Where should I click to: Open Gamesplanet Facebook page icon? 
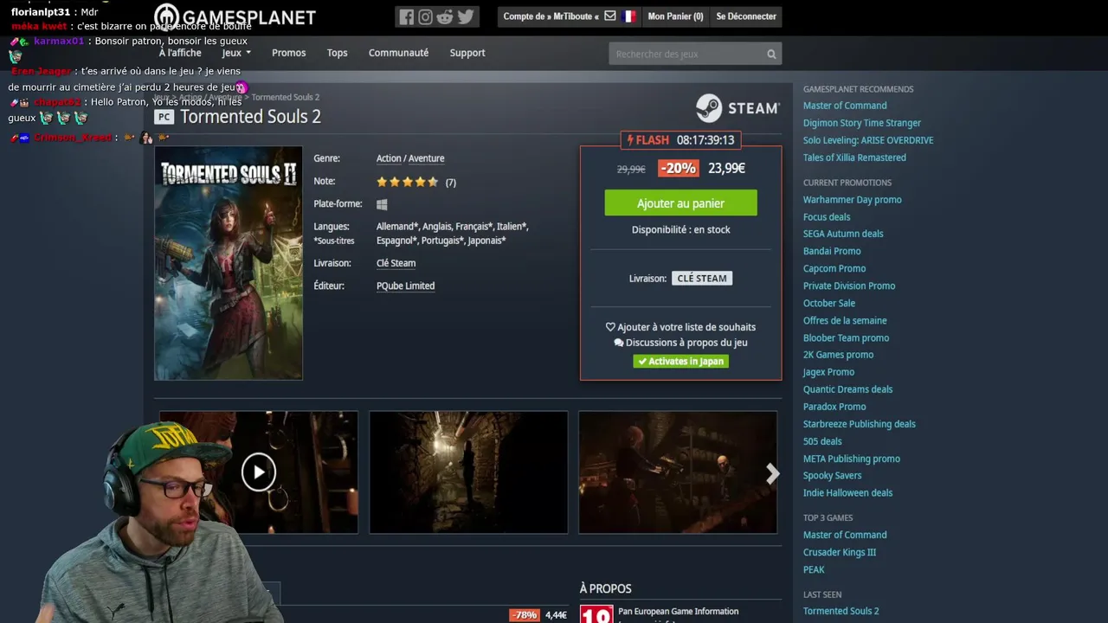pos(407,16)
